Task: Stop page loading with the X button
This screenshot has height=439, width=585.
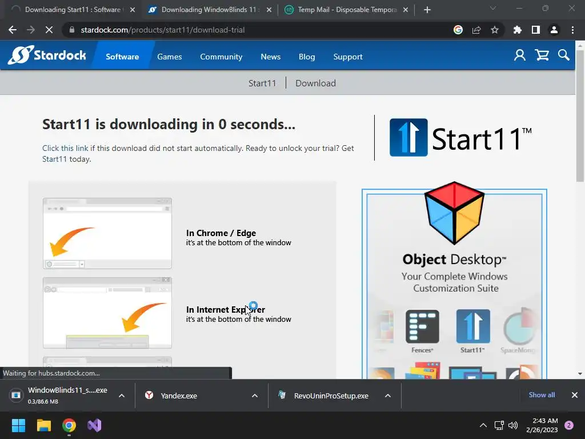Action: 49,30
